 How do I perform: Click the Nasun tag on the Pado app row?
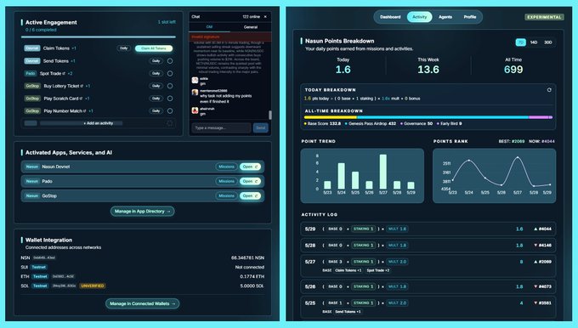[x=32, y=181]
